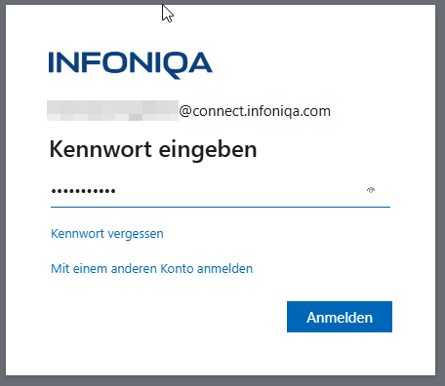The height and width of the screenshot is (386, 445).
Task: Click the blue underline of the password field
Action: (221, 207)
